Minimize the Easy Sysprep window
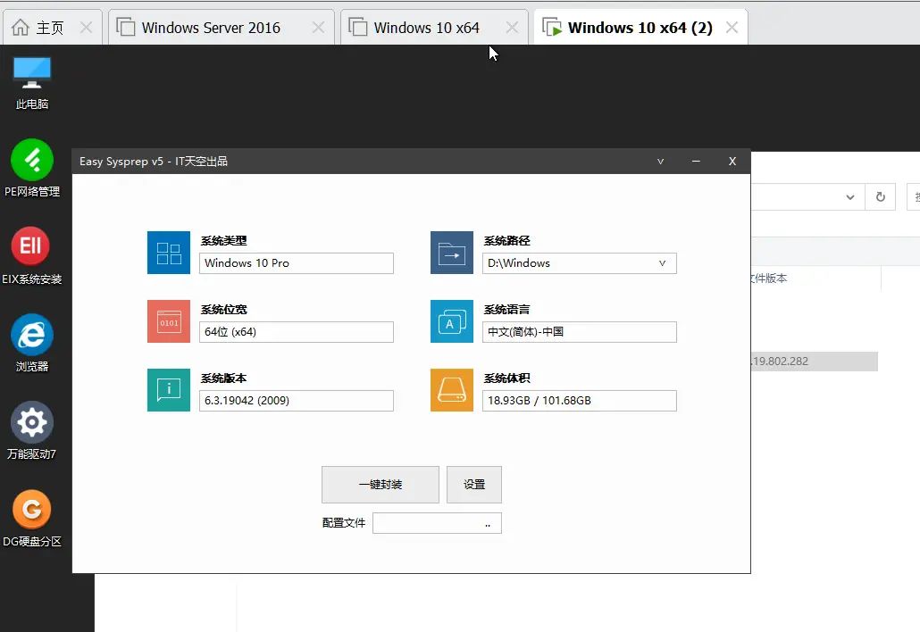This screenshot has width=920, height=632. click(x=696, y=162)
